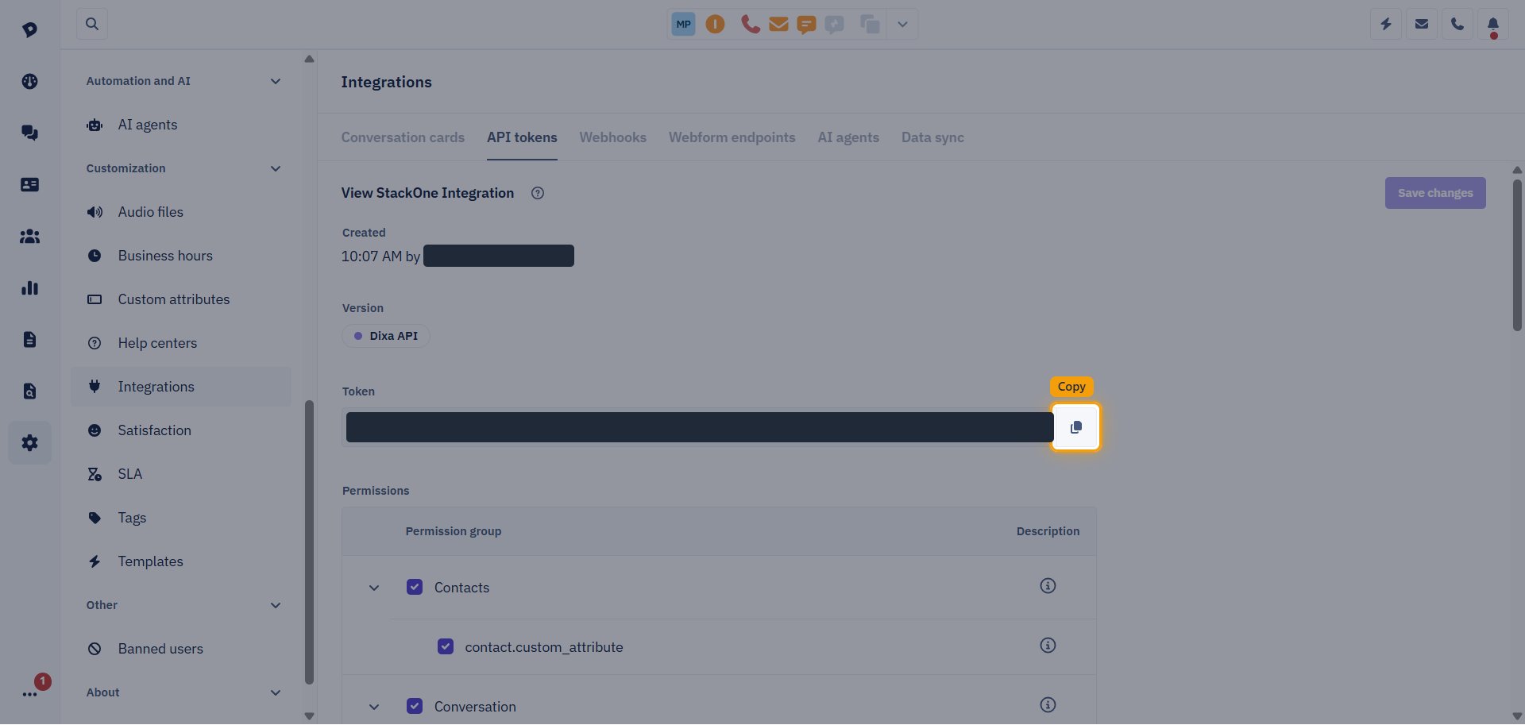Open the AI agents tab
This screenshot has width=1525, height=725.
pos(848,137)
